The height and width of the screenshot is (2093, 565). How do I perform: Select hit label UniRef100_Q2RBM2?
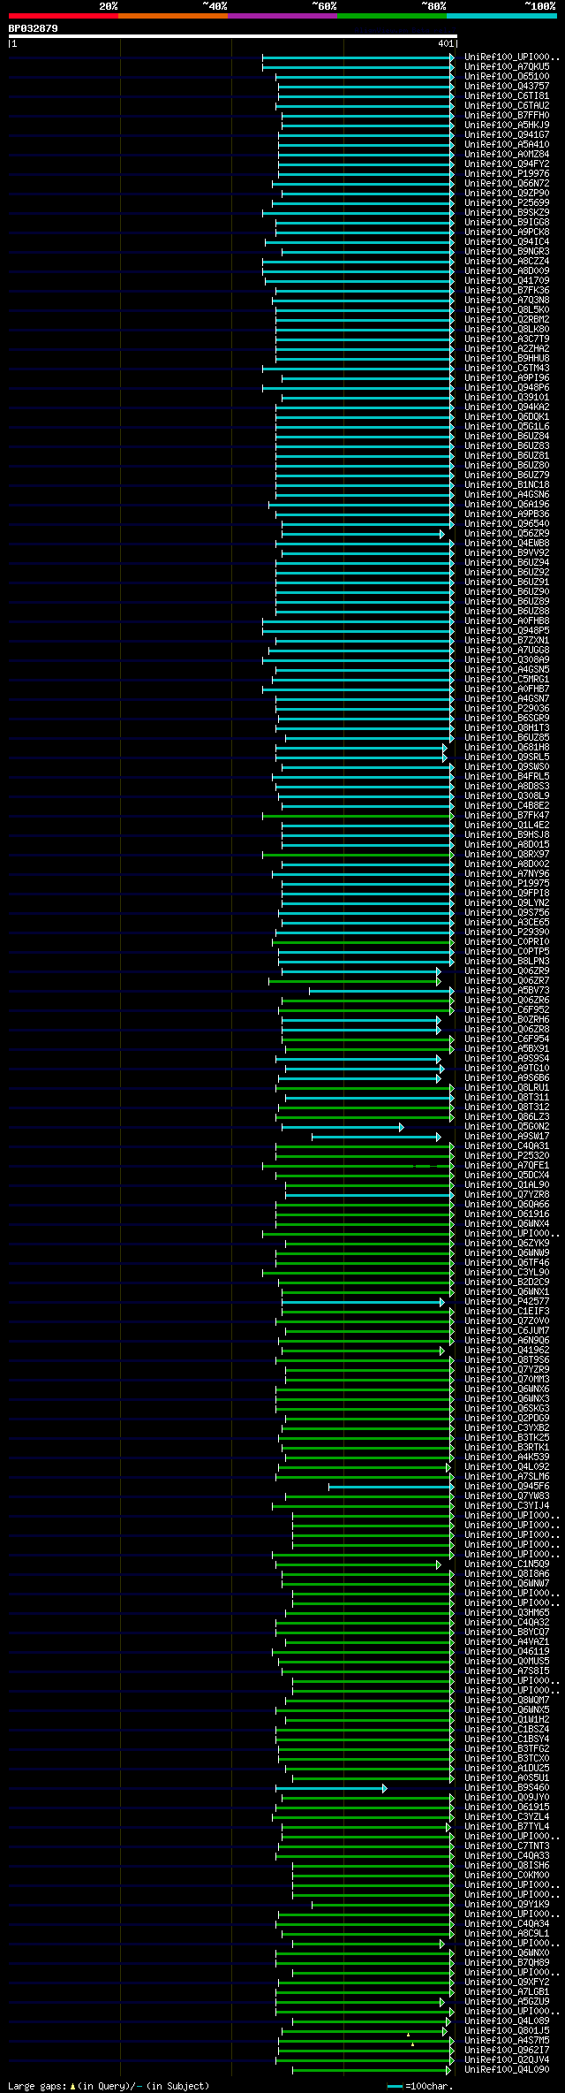pyautogui.click(x=507, y=320)
